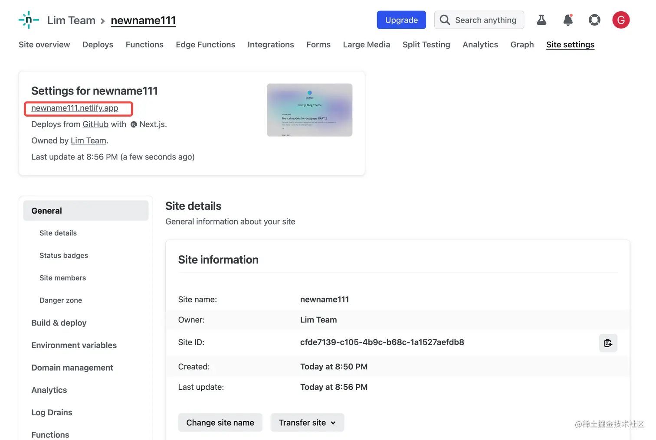Image resolution: width=656 pixels, height=440 pixels.
Task: Open Large Media tab
Action: (x=367, y=45)
